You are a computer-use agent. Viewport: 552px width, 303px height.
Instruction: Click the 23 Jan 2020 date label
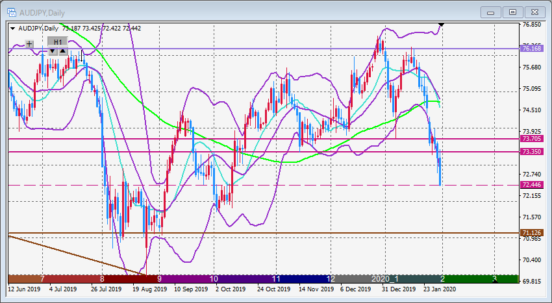[x=440, y=289]
